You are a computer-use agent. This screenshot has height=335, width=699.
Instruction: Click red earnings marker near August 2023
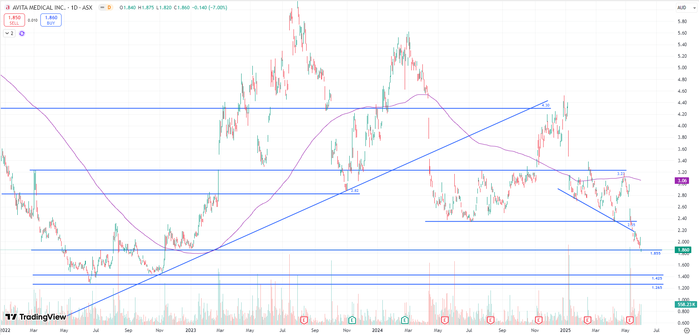click(x=304, y=320)
